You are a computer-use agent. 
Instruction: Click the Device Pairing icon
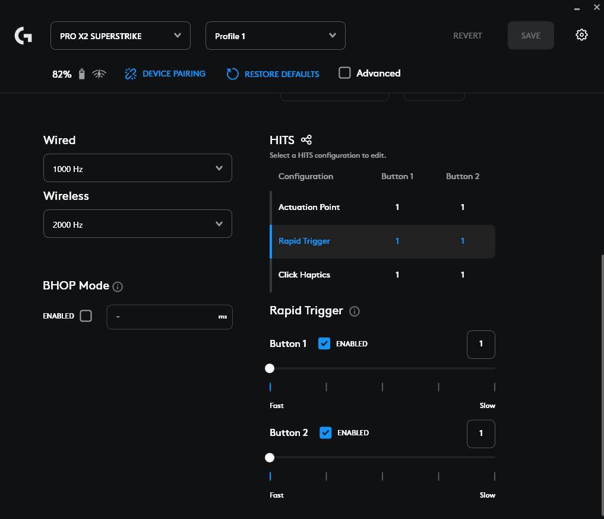131,74
